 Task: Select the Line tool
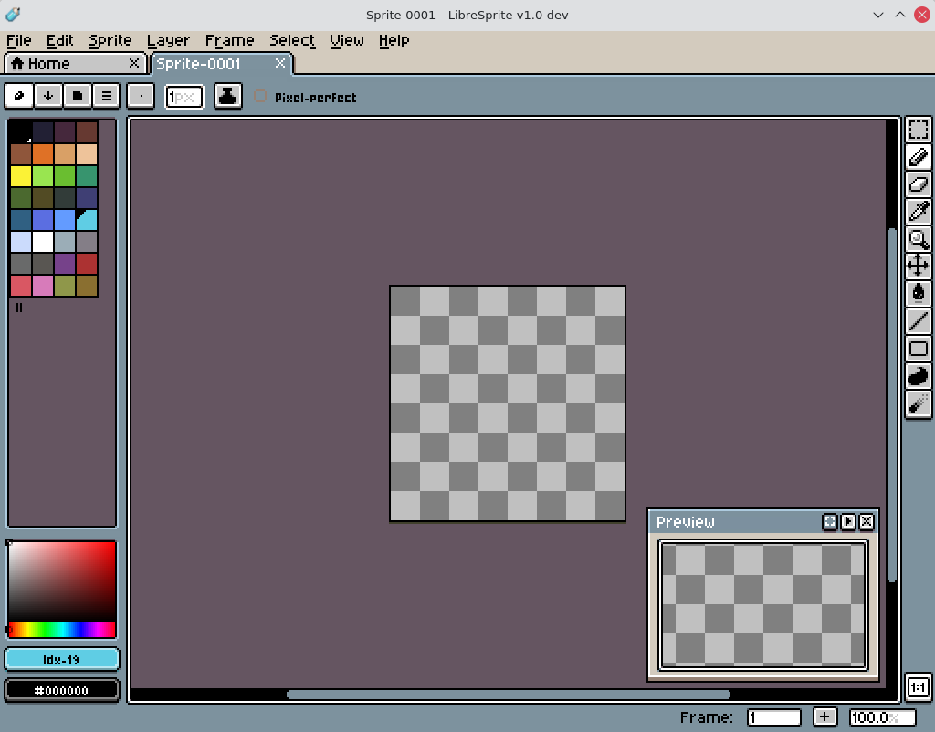918,321
